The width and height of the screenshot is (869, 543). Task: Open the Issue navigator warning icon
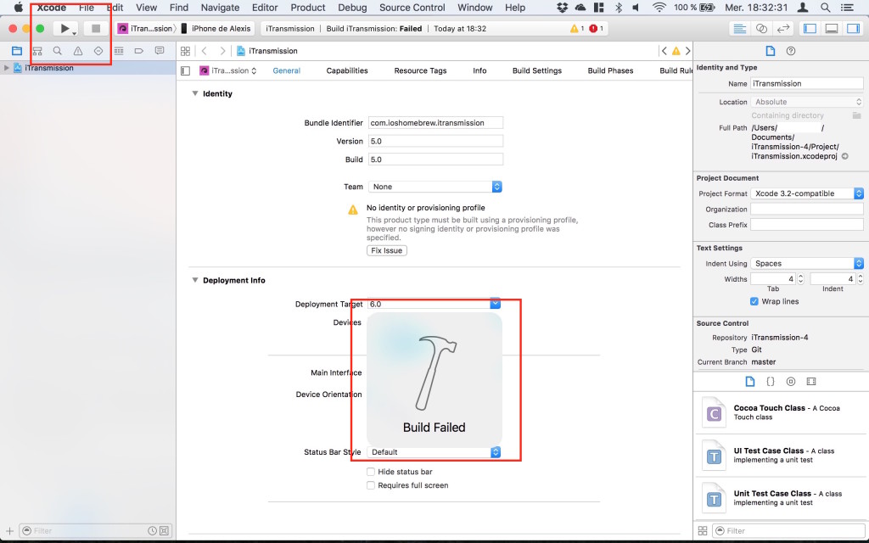click(78, 51)
